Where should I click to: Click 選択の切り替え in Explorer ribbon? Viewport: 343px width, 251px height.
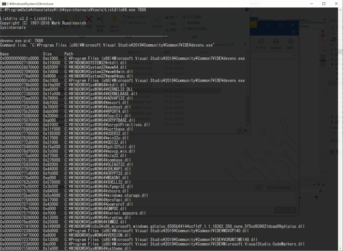tap(195, 29)
